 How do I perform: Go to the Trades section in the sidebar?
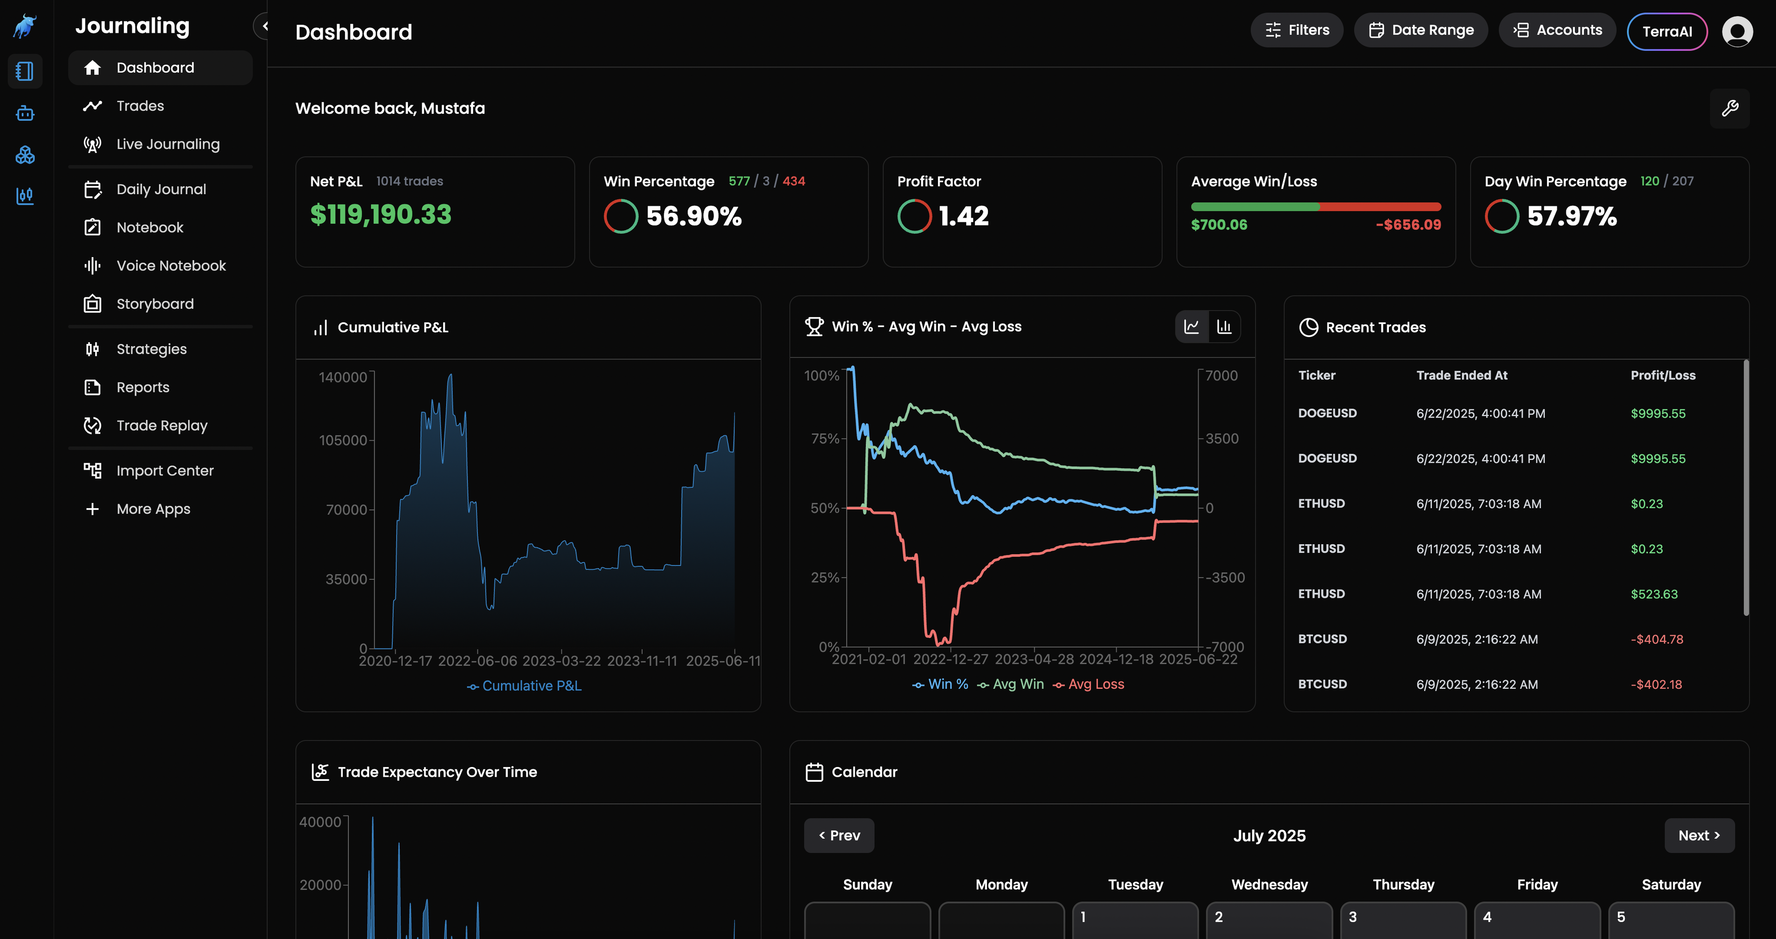click(x=140, y=105)
